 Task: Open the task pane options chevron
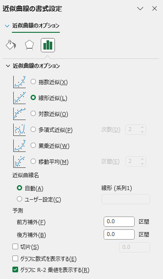tap(140, 8)
